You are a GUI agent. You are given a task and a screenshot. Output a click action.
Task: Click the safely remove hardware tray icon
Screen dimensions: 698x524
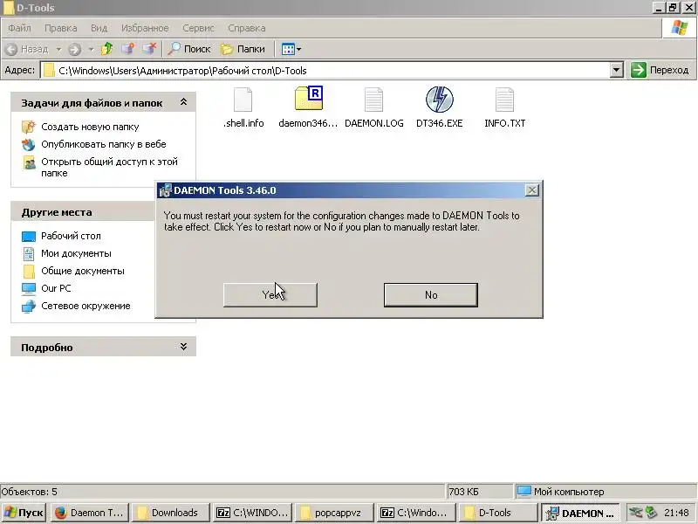point(651,513)
